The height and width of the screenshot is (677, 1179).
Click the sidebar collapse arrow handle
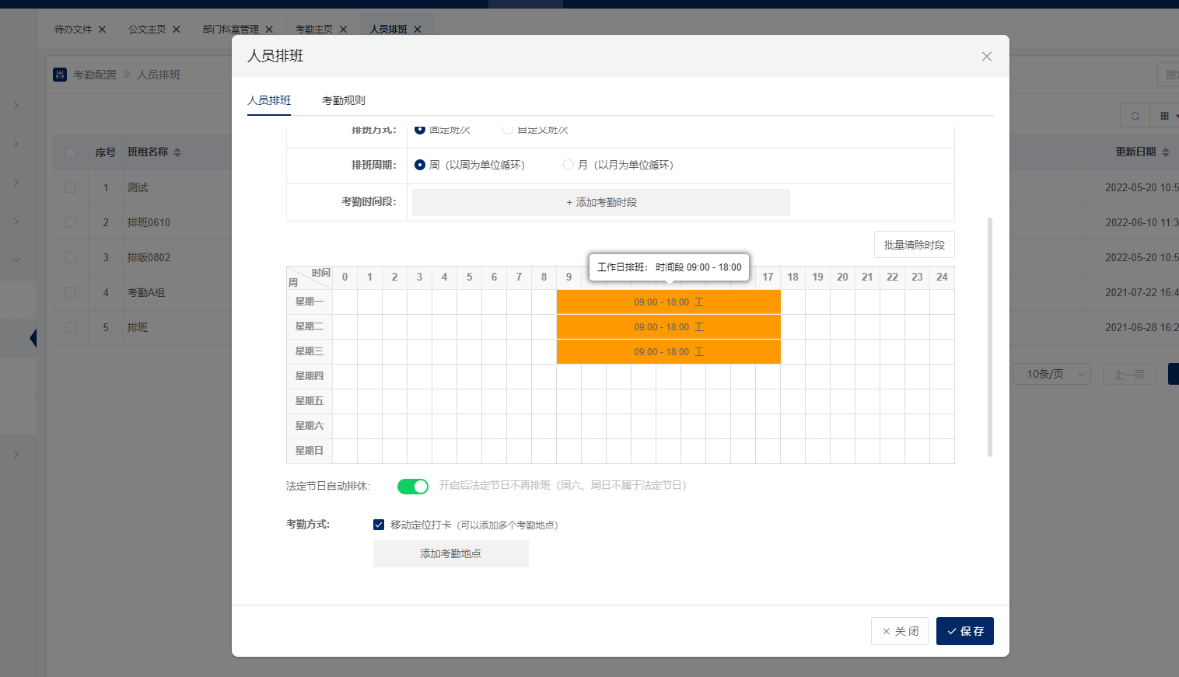click(33, 338)
